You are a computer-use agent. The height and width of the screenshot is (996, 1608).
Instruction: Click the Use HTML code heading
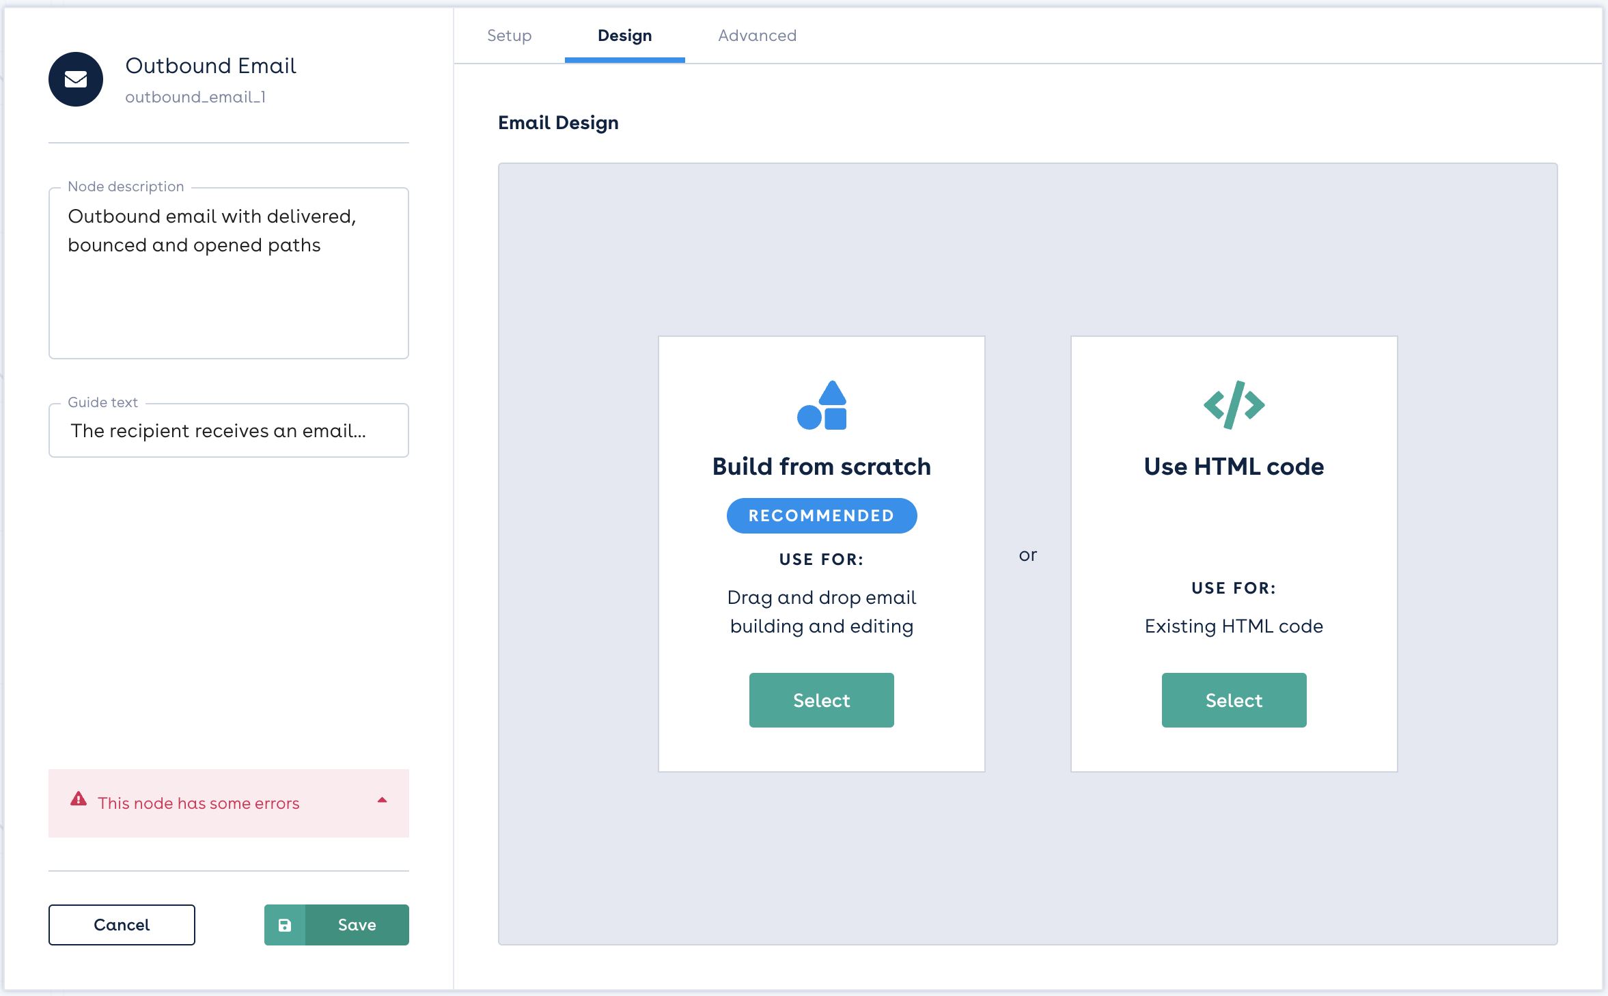1234,467
